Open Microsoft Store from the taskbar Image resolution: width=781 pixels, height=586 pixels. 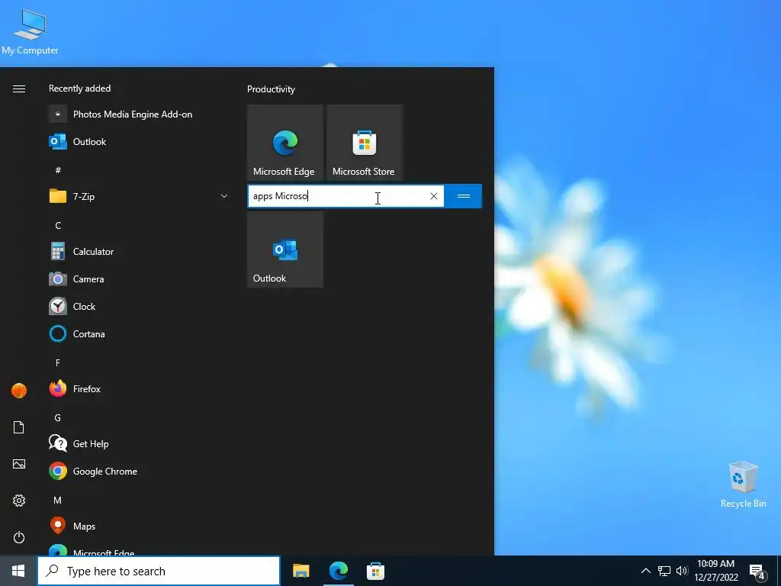[x=375, y=571]
